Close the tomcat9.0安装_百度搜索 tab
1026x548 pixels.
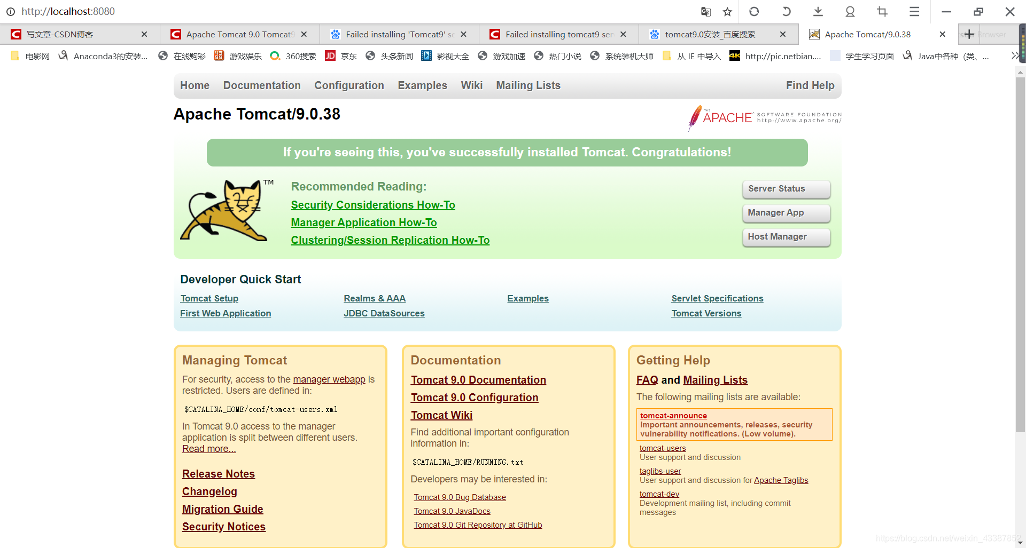pyautogui.click(x=783, y=34)
